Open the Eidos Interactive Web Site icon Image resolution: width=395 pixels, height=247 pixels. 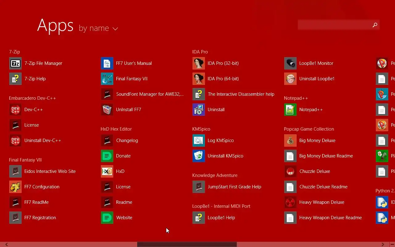[x=15, y=171]
